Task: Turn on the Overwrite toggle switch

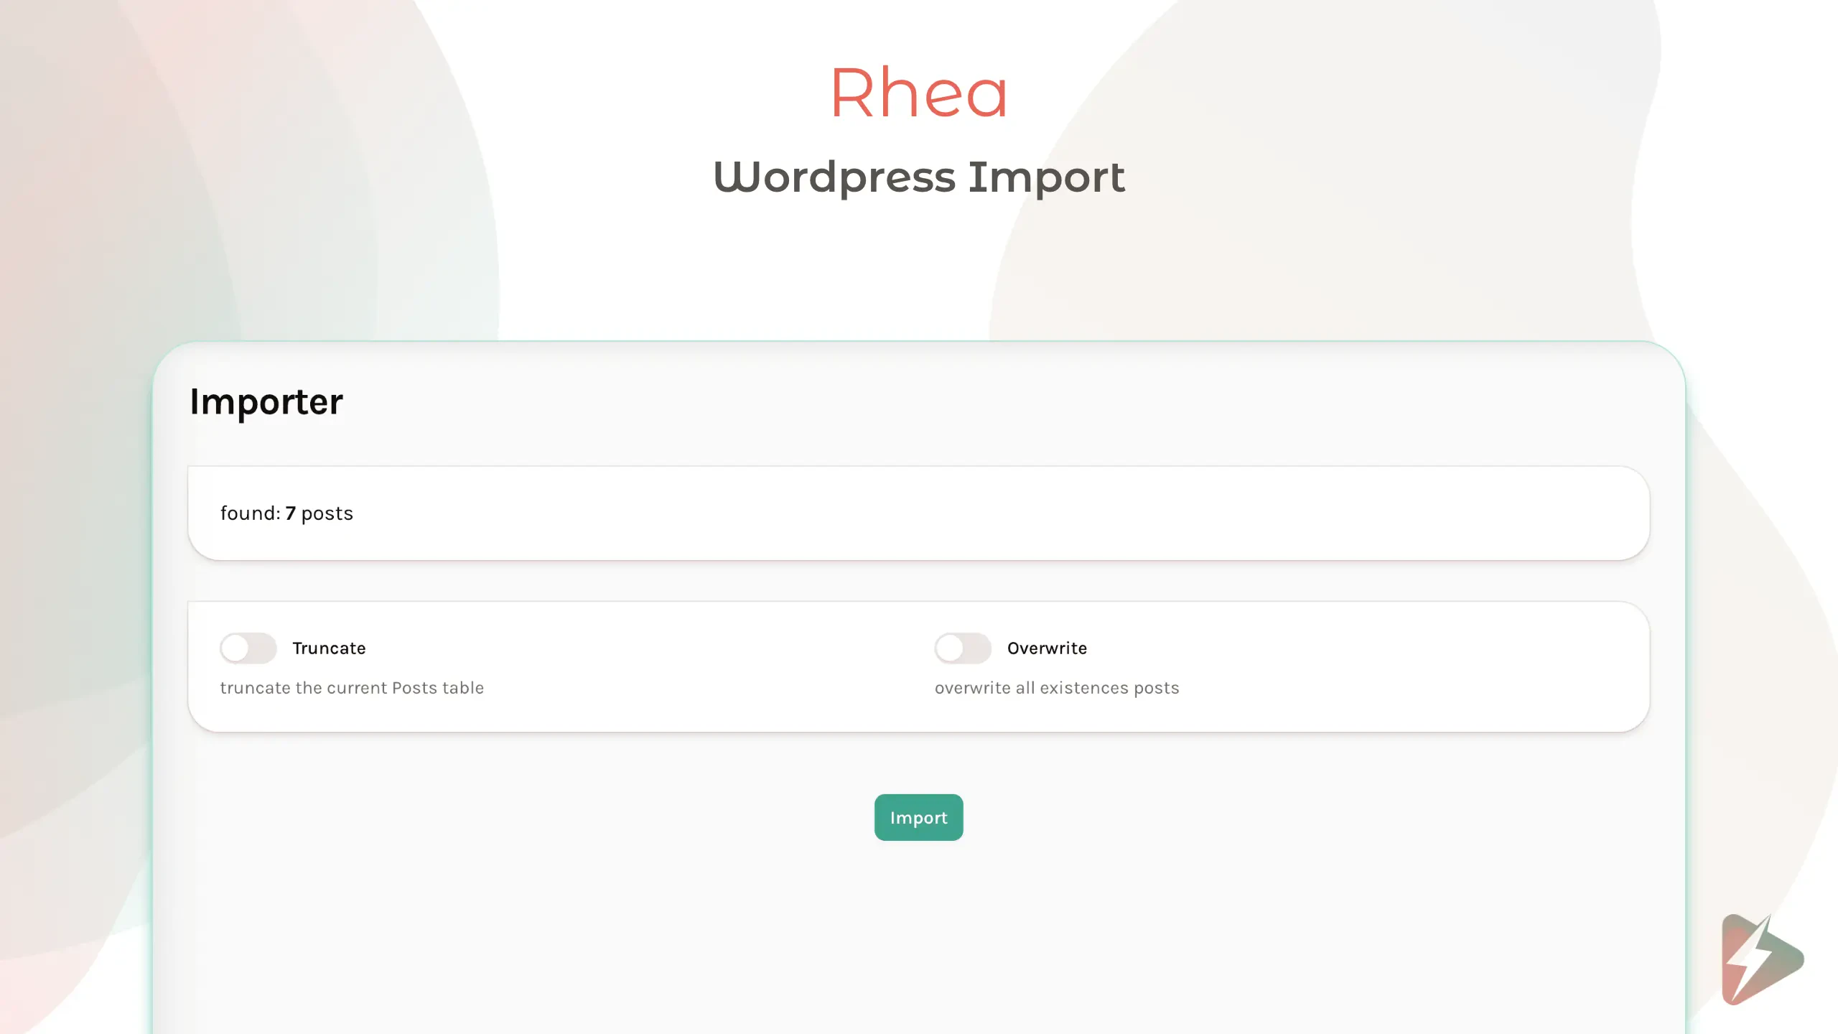Action: [x=963, y=648]
